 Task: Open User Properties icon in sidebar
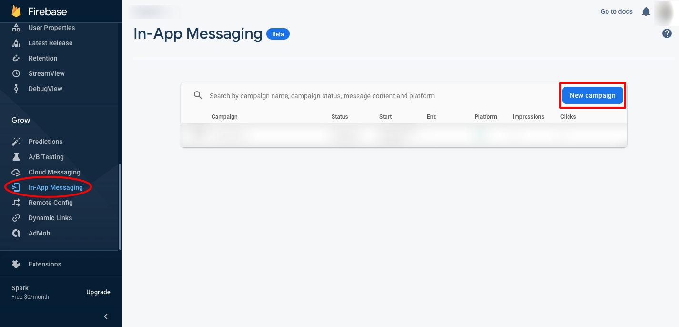point(16,28)
